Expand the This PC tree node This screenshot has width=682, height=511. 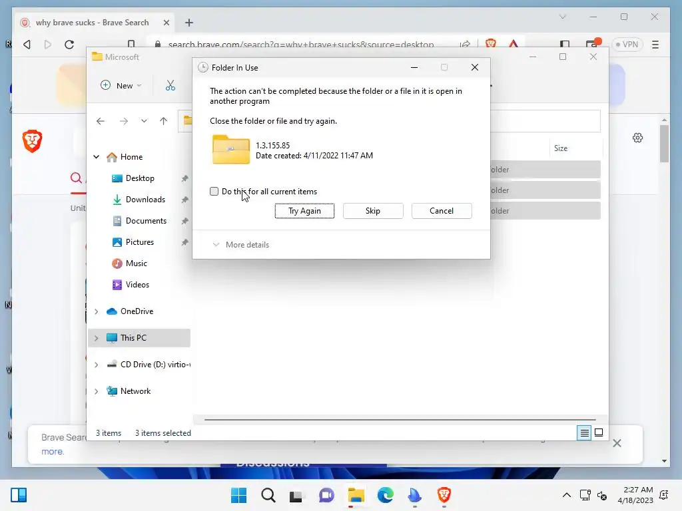point(97,338)
